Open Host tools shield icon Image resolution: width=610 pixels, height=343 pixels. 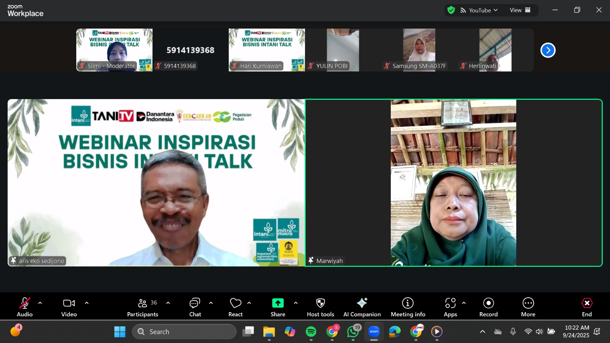pos(320,303)
